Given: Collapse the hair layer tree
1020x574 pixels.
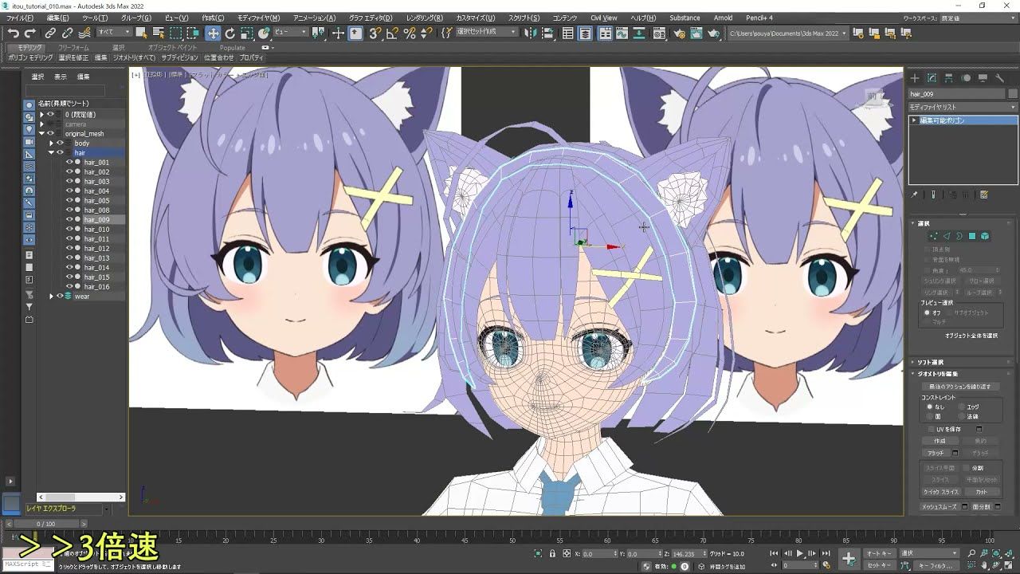Looking at the screenshot, I should tap(52, 153).
